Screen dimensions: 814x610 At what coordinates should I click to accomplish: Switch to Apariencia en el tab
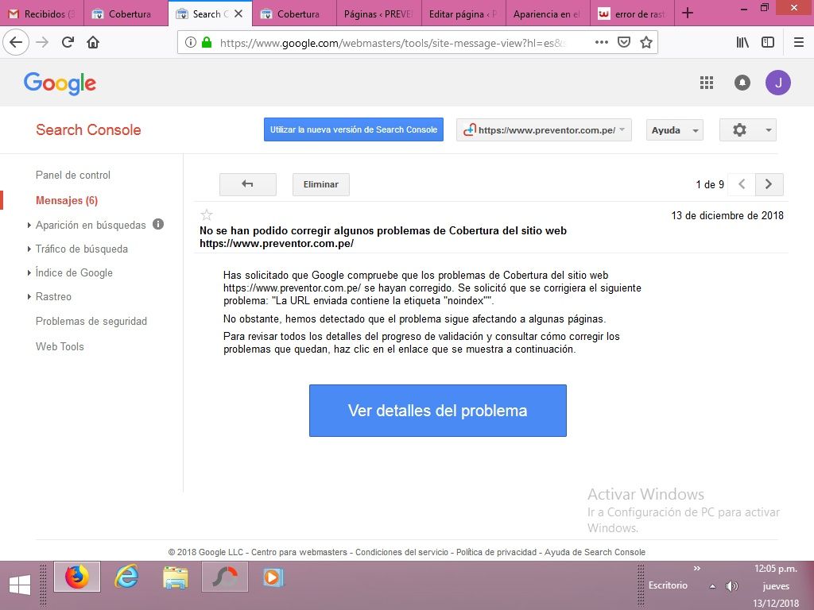point(547,14)
